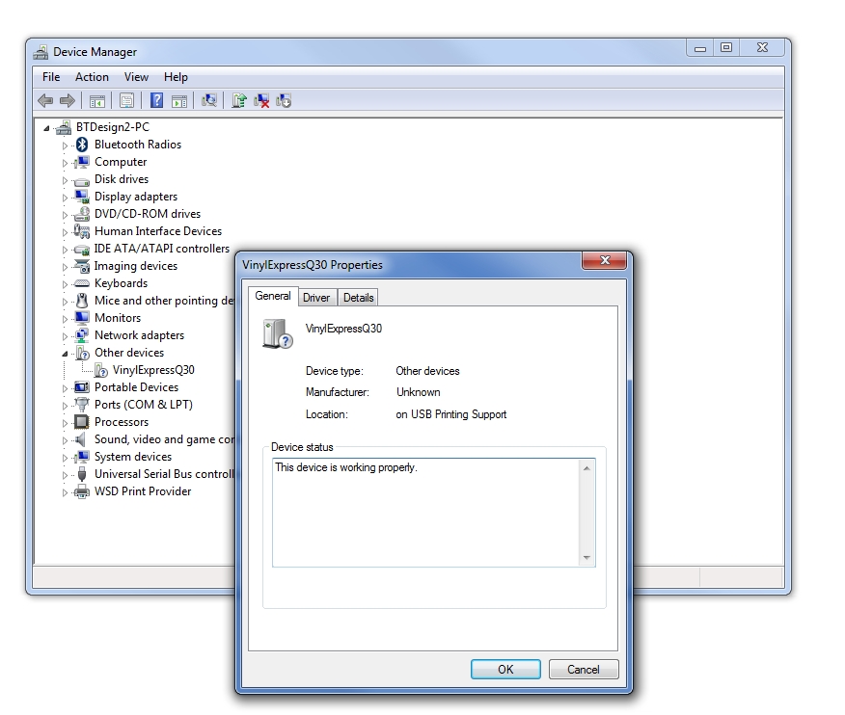Expand the IDE ATA/ATAPI controllers category

pyautogui.click(x=66, y=250)
